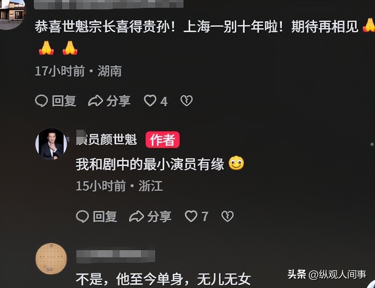Tap speech bubble icon under author's reply
Viewport: 375px width, 288px height.
click(x=82, y=217)
